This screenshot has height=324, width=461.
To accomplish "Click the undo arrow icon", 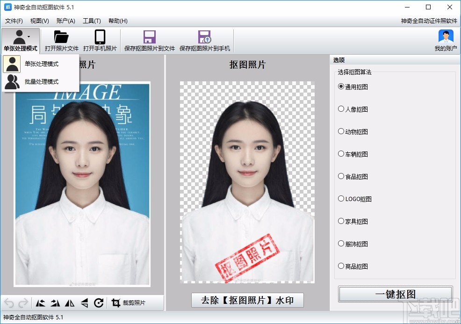I will 9,303.
